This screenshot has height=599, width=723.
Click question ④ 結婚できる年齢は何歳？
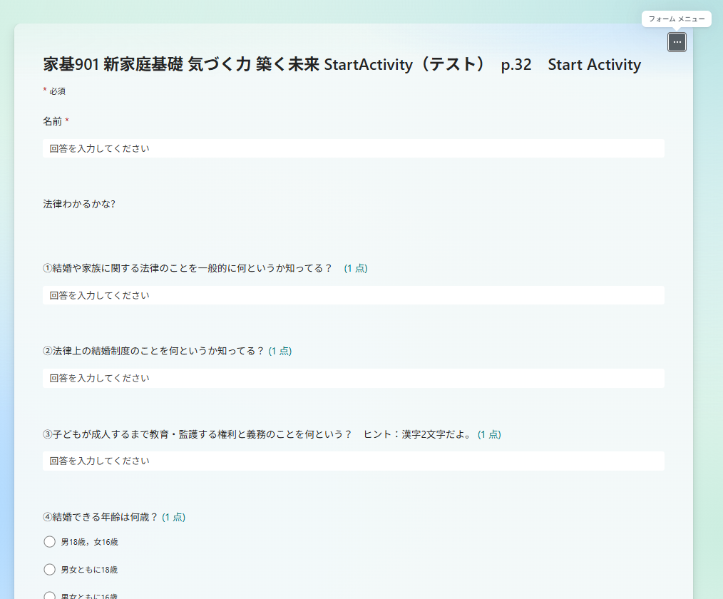101,518
